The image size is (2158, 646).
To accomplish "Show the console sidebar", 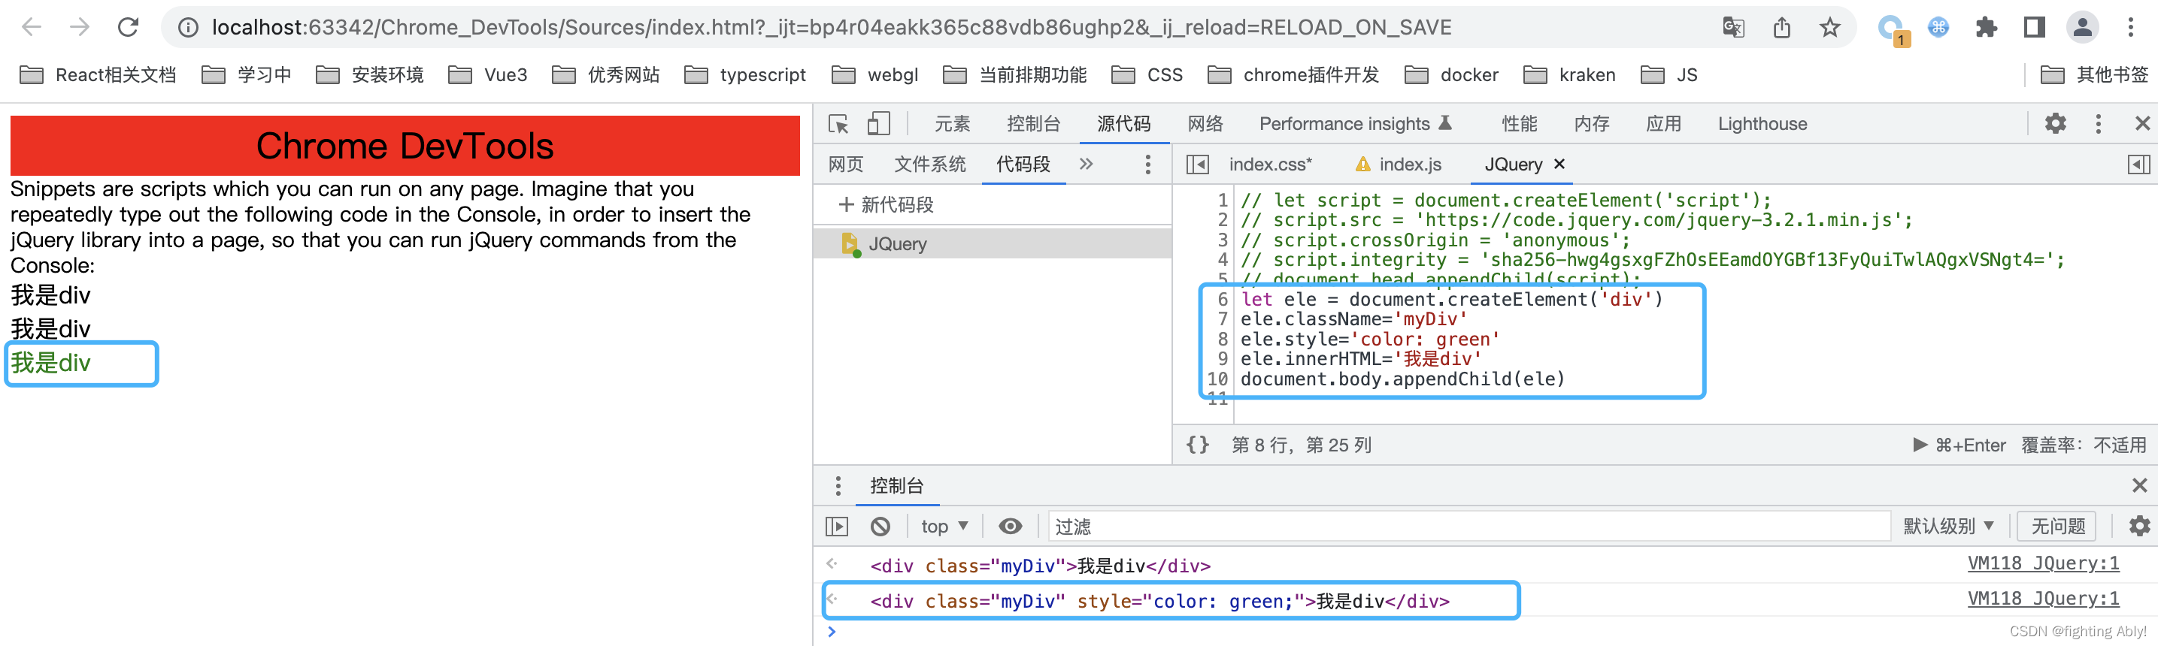I will coord(837,526).
